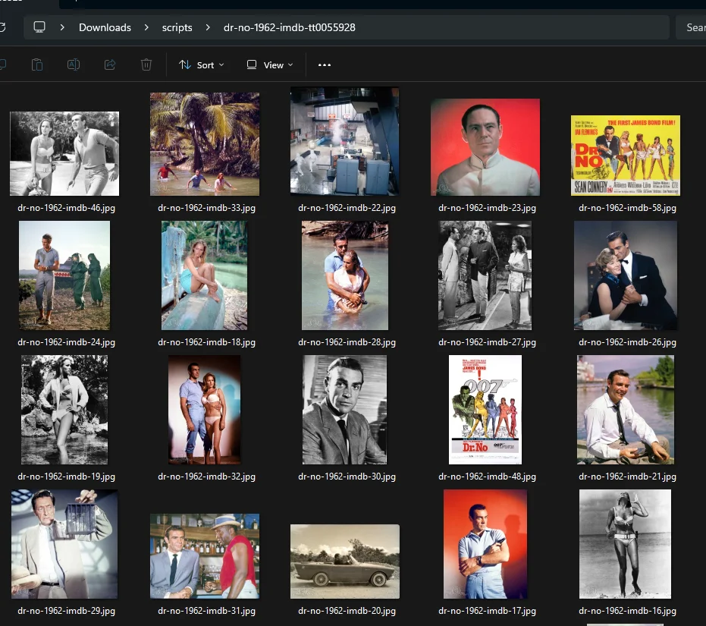706x626 pixels.
Task: Select thumbnail dr-no-1962-imdb-58.jpg
Action: pos(626,156)
